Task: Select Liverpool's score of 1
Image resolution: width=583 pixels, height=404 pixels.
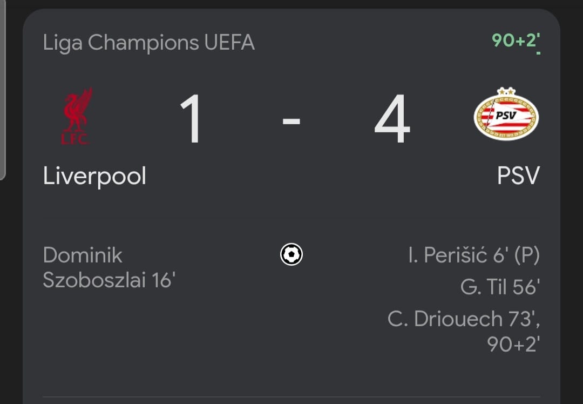Action: pyautogui.click(x=191, y=119)
